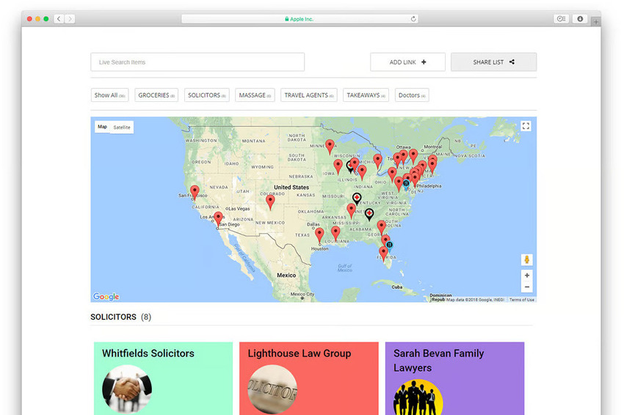Click the blue restaurant marker near Philadelphia

tap(406, 185)
